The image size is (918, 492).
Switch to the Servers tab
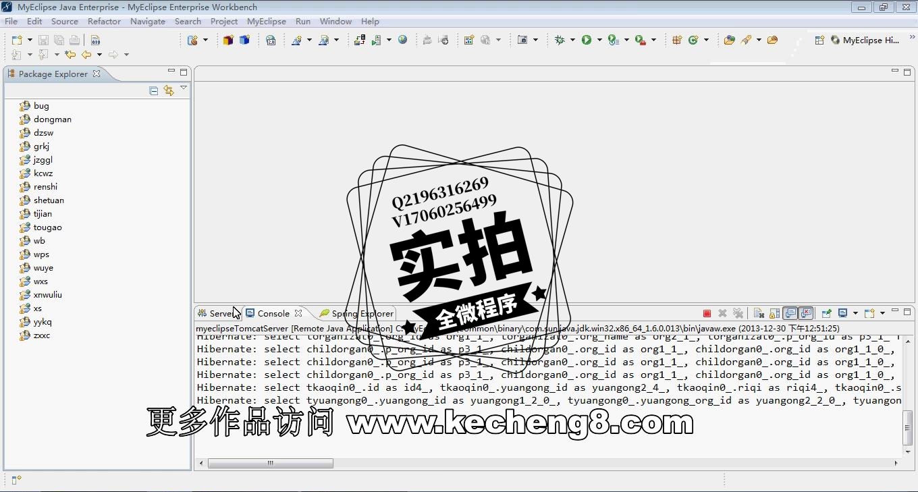pyautogui.click(x=217, y=313)
